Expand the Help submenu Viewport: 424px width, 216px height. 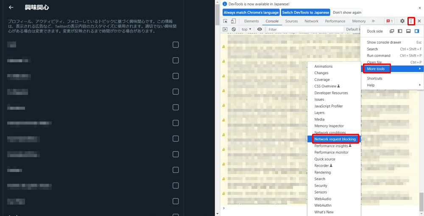click(392, 85)
